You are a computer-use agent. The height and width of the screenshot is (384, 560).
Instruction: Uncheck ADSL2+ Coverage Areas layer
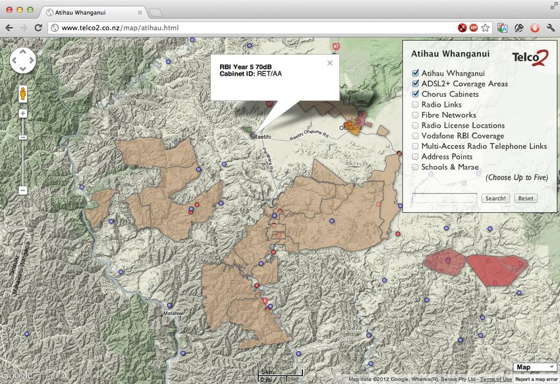point(415,84)
